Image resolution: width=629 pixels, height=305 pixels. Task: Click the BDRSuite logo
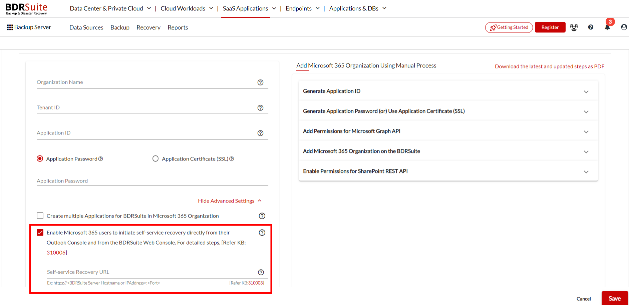coord(26,9)
